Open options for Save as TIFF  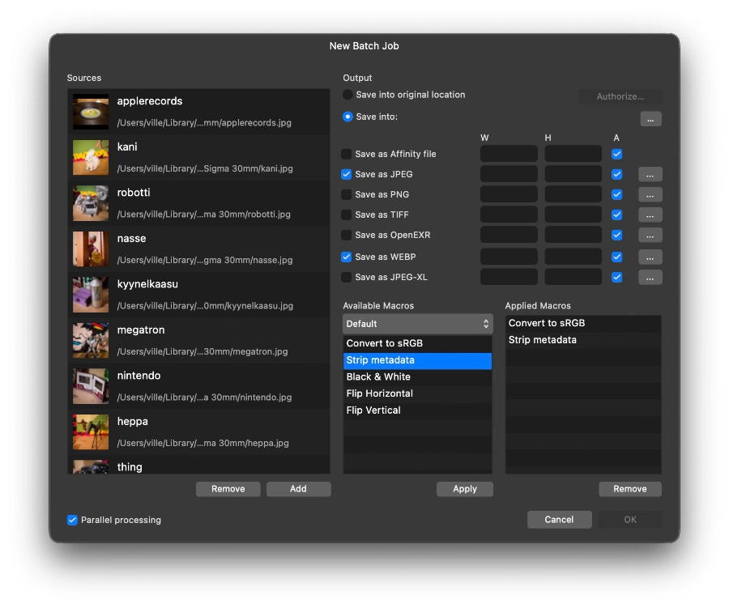(x=650, y=215)
